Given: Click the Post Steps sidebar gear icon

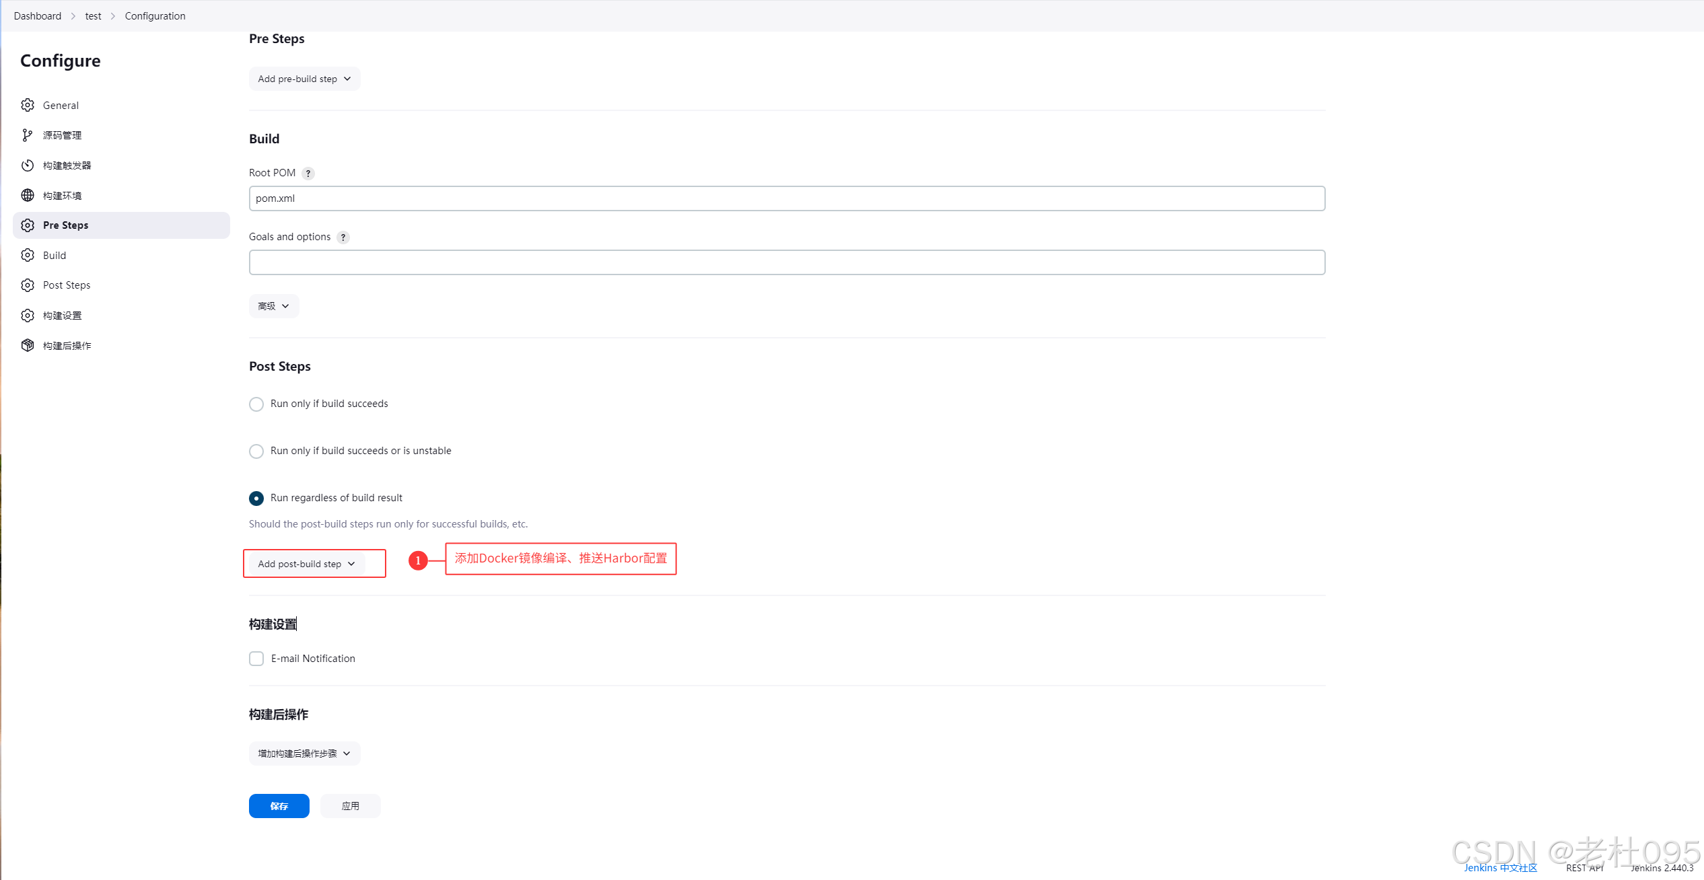Looking at the screenshot, I should (28, 285).
